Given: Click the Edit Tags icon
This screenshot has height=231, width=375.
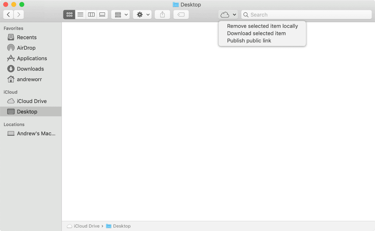Looking at the screenshot, I should point(181,15).
